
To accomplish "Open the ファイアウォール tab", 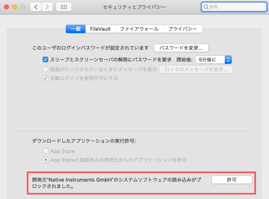I will pos(139,29).
